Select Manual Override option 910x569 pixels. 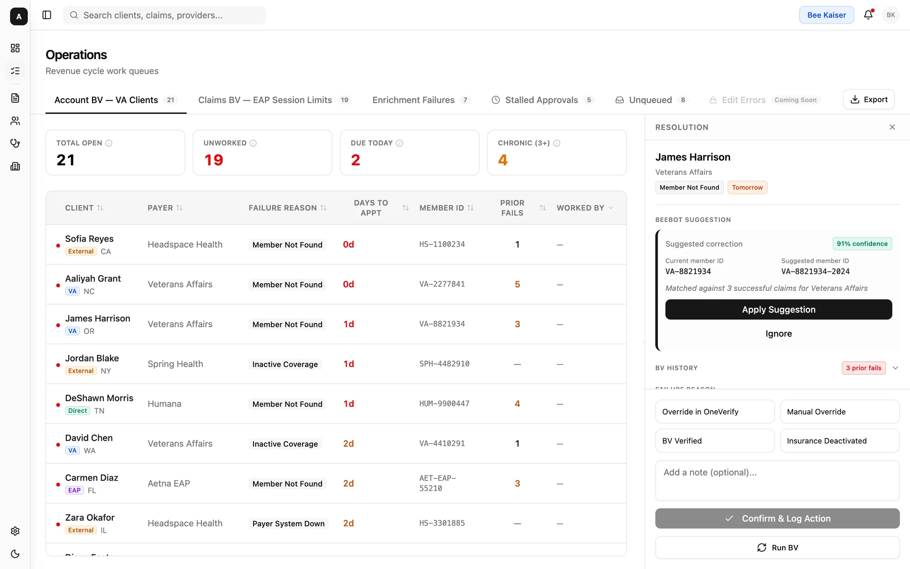click(x=839, y=412)
